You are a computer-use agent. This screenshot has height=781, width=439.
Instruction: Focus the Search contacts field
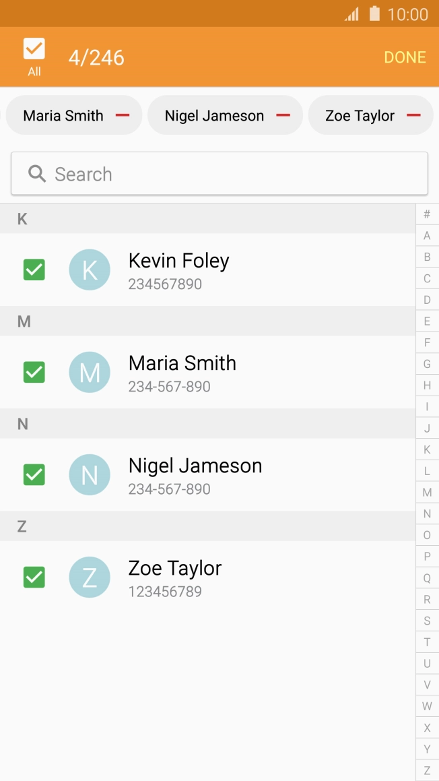tap(229, 174)
